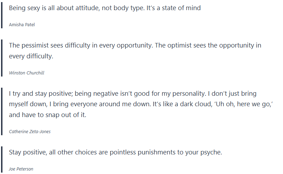Click the Amisha Patel author name
This screenshot has height=174, width=283.
click(x=22, y=25)
